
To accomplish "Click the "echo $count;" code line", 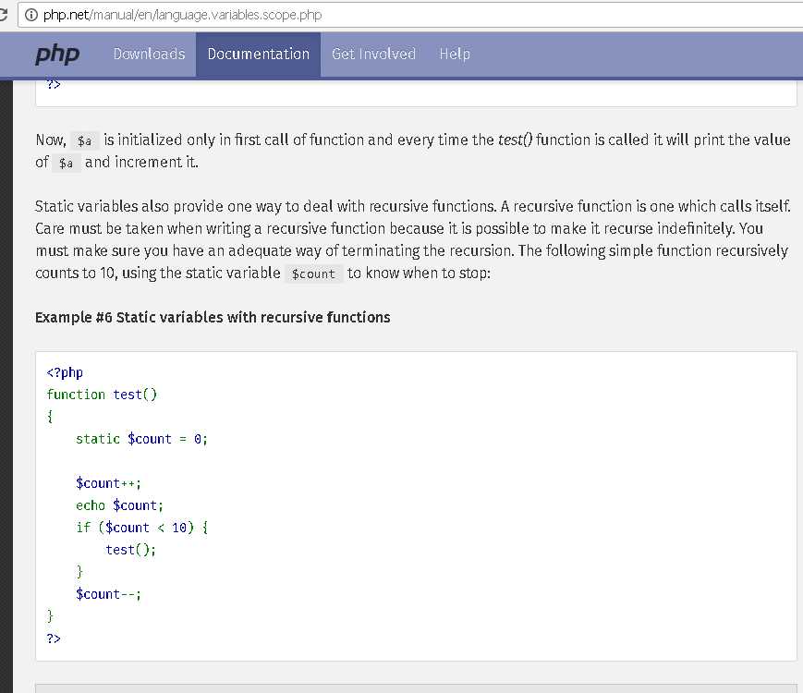I will click(x=119, y=505).
